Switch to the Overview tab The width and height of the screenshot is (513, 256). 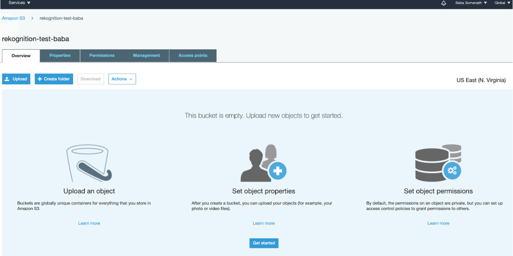pyautogui.click(x=21, y=56)
